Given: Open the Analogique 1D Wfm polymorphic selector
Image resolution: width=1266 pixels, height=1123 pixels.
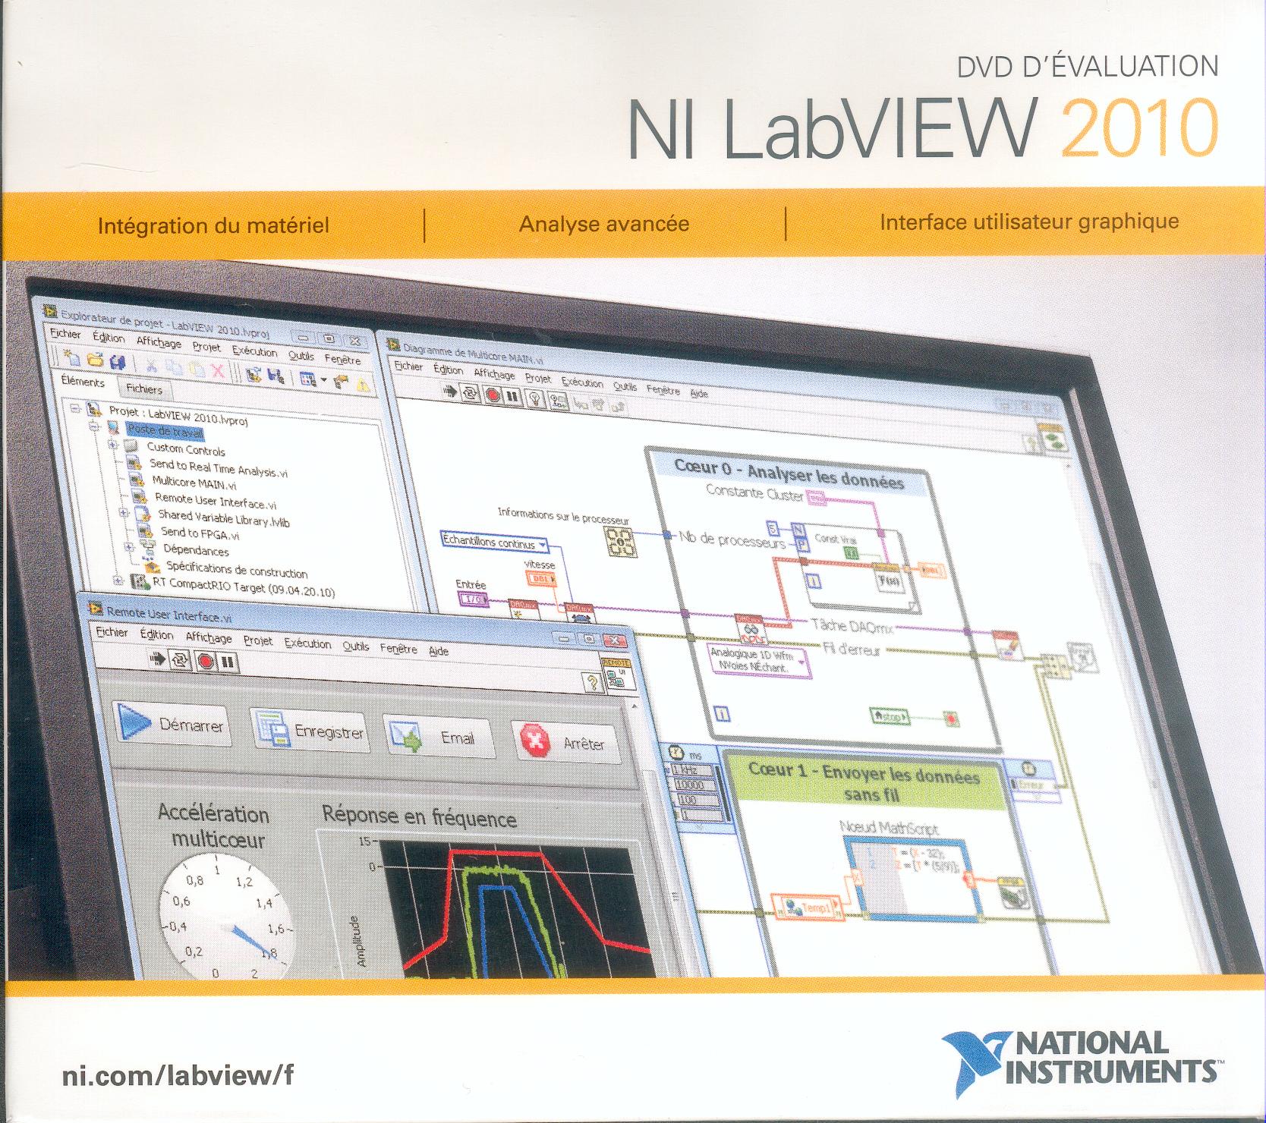Looking at the screenshot, I should coord(759,659).
